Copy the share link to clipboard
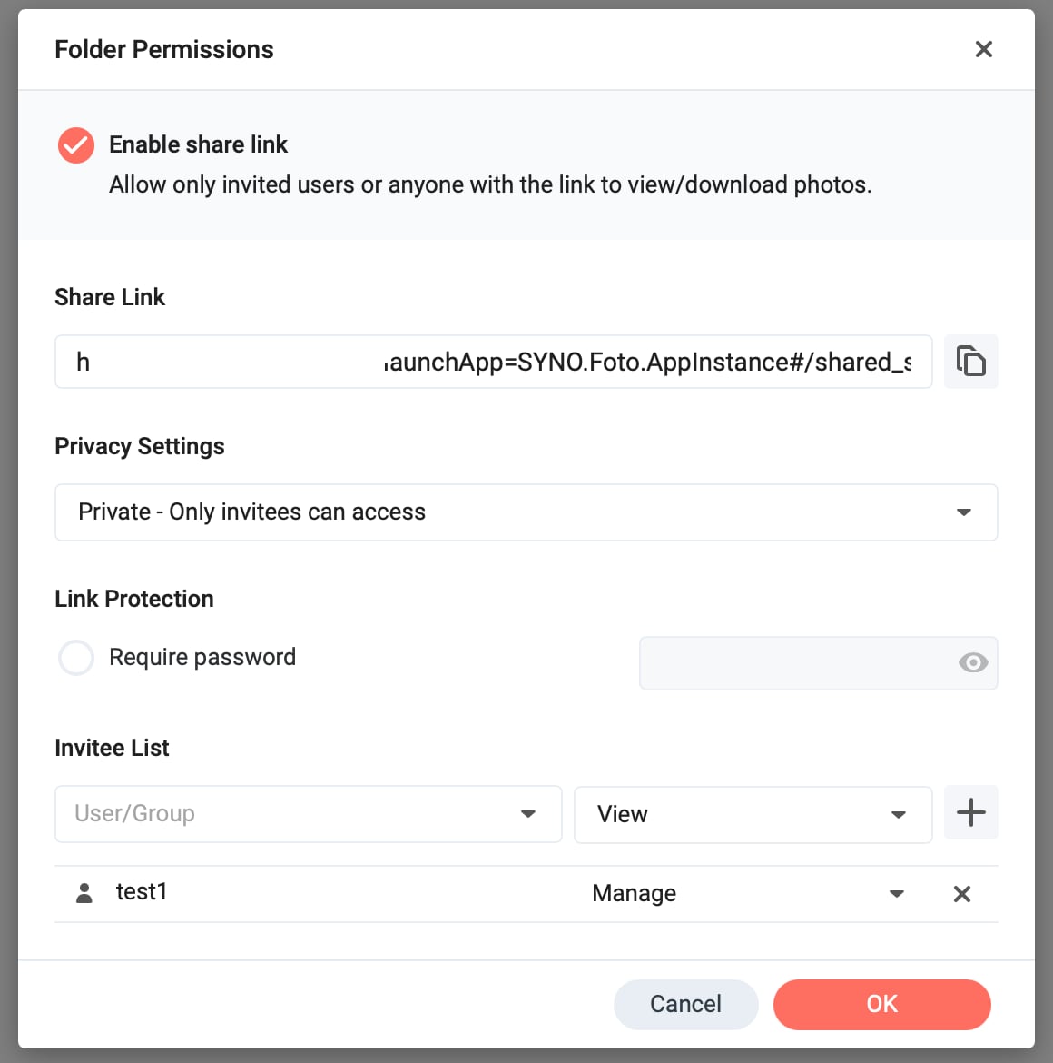The width and height of the screenshot is (1053, 1063). (x=970, y=362)
